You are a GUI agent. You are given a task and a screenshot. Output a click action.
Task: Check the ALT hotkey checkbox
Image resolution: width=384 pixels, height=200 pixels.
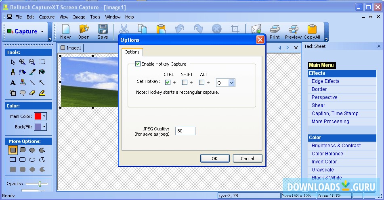pyautogui.click(x=201, y=82)
